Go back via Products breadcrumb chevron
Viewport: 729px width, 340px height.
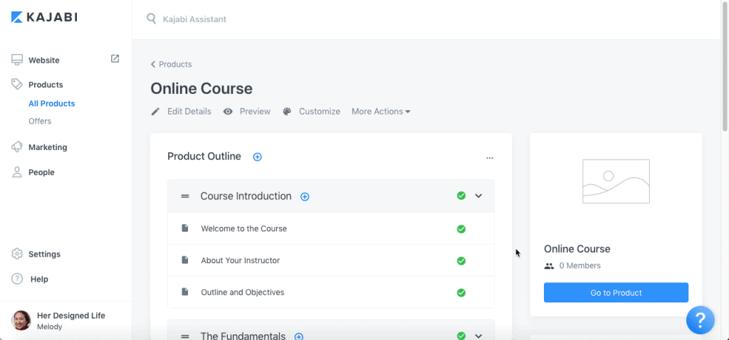153,64
